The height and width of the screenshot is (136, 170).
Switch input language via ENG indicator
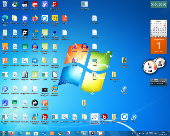tap(155, 133)
